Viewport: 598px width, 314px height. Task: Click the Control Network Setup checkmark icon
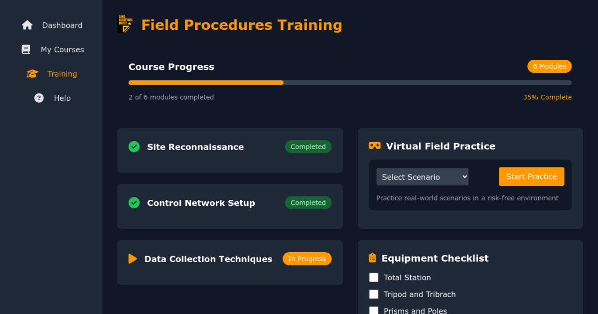coord(134,203)
